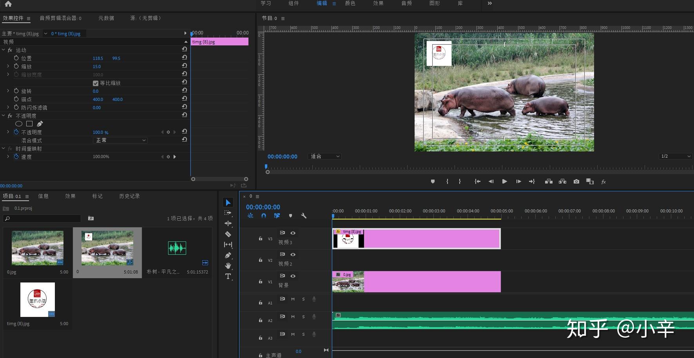Image resolution: width=694 pixels, height=358 pixels.
Task: Add marker in timeline header
Action: (290, 216)
